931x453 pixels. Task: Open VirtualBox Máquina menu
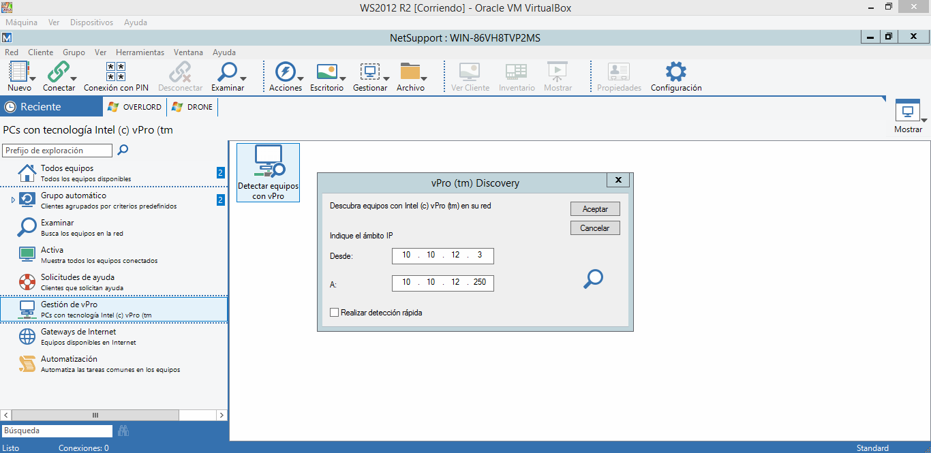(21, 22)
